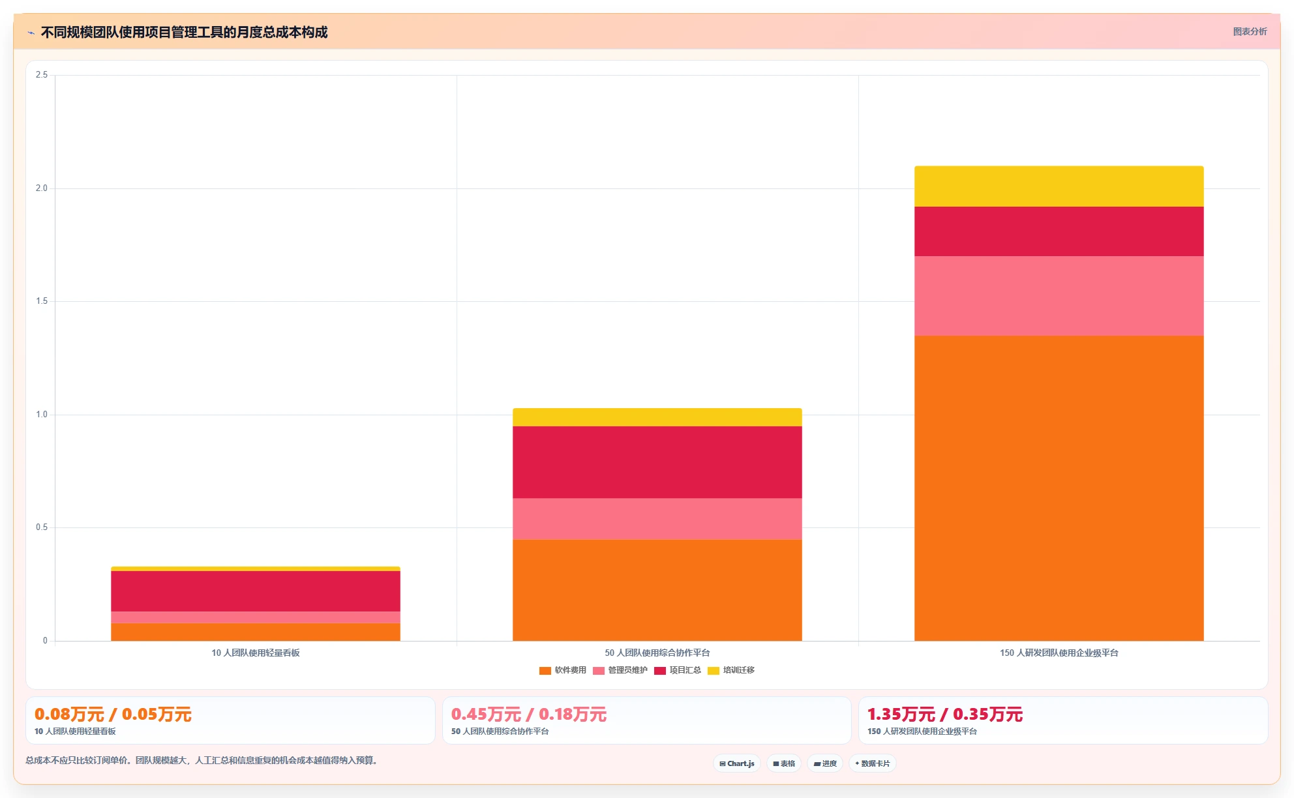
Task: Toggle the 软件费用 legend color swatch
Action: tap(545, 671)
